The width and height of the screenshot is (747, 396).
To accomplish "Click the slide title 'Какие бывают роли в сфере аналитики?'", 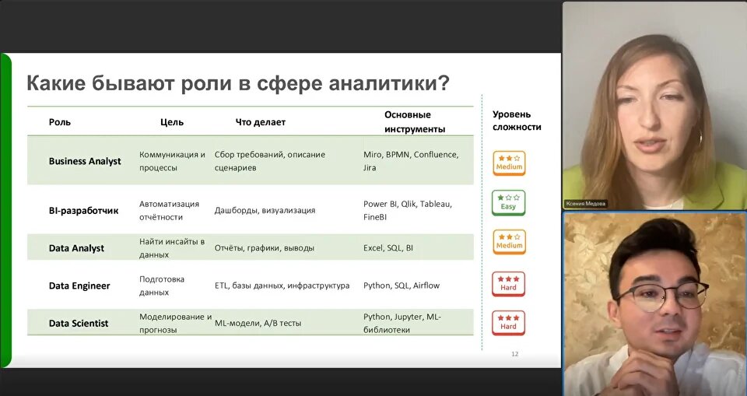I will [238, 83].
